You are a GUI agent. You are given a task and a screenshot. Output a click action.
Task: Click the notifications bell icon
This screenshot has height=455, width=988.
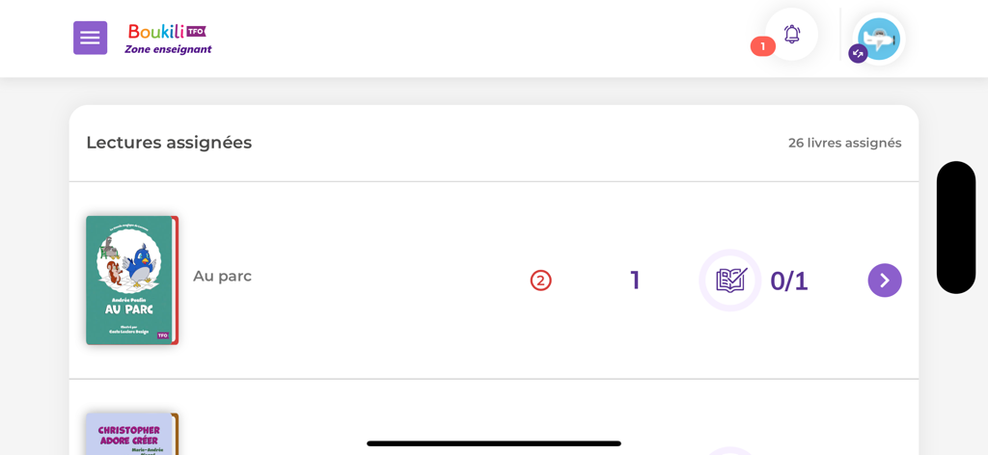click(791, 35)
